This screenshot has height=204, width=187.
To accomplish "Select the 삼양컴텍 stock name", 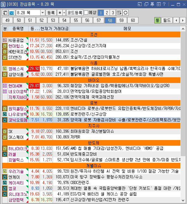I will point(16,200).
